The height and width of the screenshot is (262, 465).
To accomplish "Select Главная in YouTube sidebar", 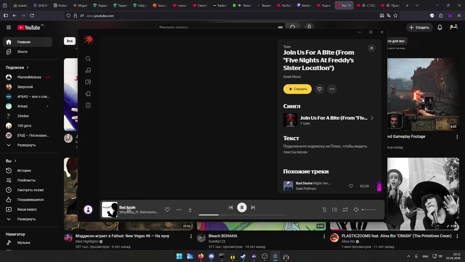I will tap(28, 42).
